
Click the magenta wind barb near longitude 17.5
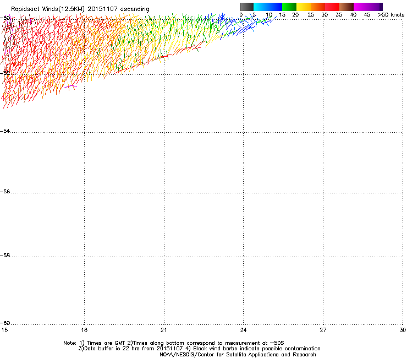(70, 87)
